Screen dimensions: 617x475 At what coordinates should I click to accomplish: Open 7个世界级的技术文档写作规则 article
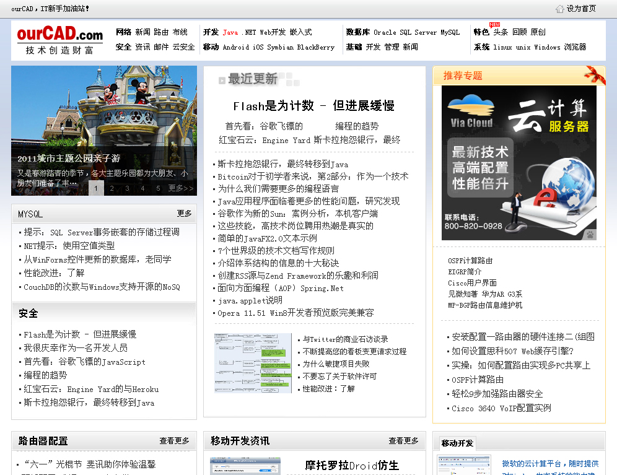[x=276, y=251]
